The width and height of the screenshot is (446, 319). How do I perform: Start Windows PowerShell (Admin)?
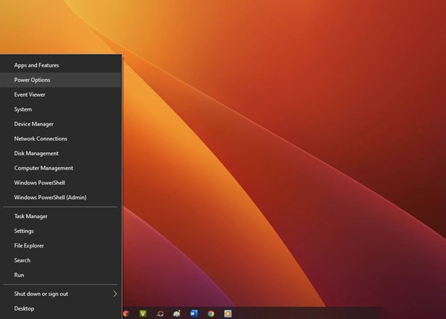click(x=60, y=197)
